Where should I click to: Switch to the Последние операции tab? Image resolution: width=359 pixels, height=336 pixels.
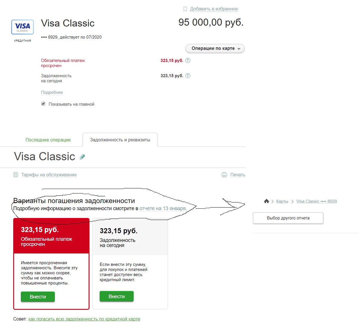click(48, 140)
